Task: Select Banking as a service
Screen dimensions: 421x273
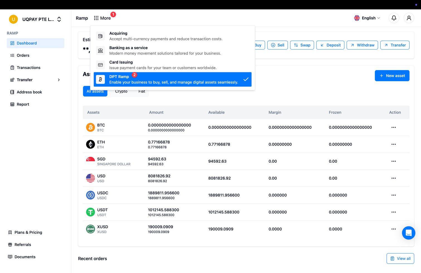Action: [x=173, y=51]
